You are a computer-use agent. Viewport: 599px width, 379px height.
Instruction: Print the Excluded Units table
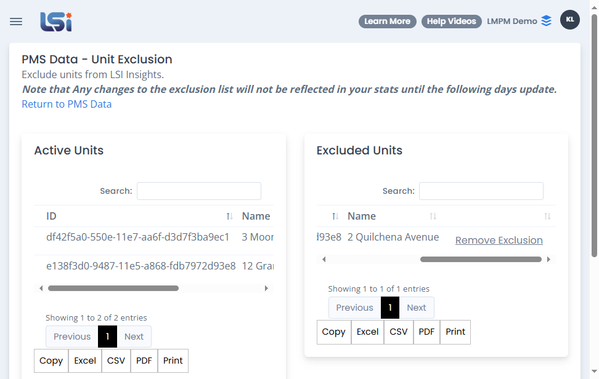455,332
